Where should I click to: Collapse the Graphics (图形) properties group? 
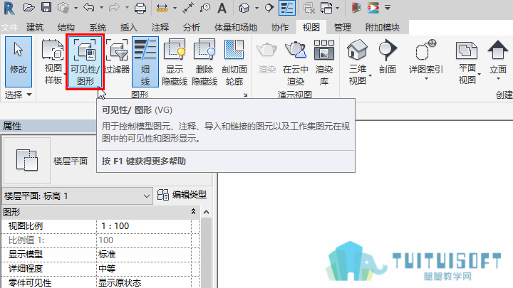(x=193, y=212)
